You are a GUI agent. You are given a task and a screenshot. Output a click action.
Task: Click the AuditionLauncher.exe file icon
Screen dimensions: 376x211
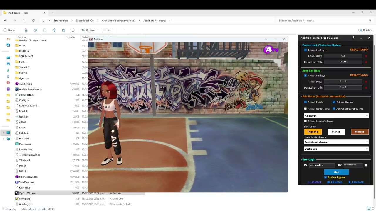click(17, 89)
